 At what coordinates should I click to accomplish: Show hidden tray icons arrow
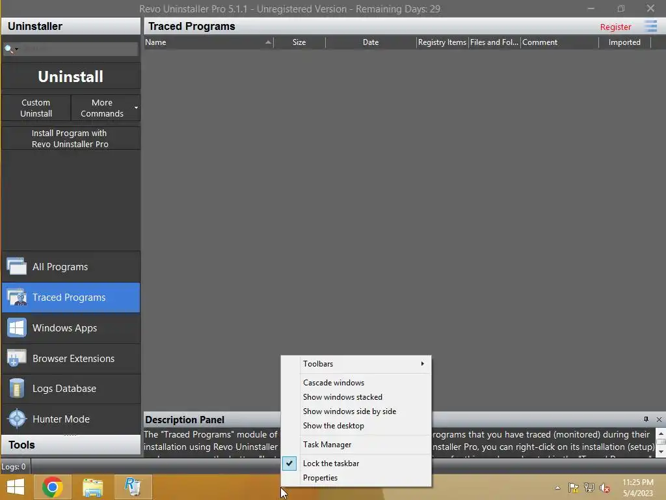point(557,488)
